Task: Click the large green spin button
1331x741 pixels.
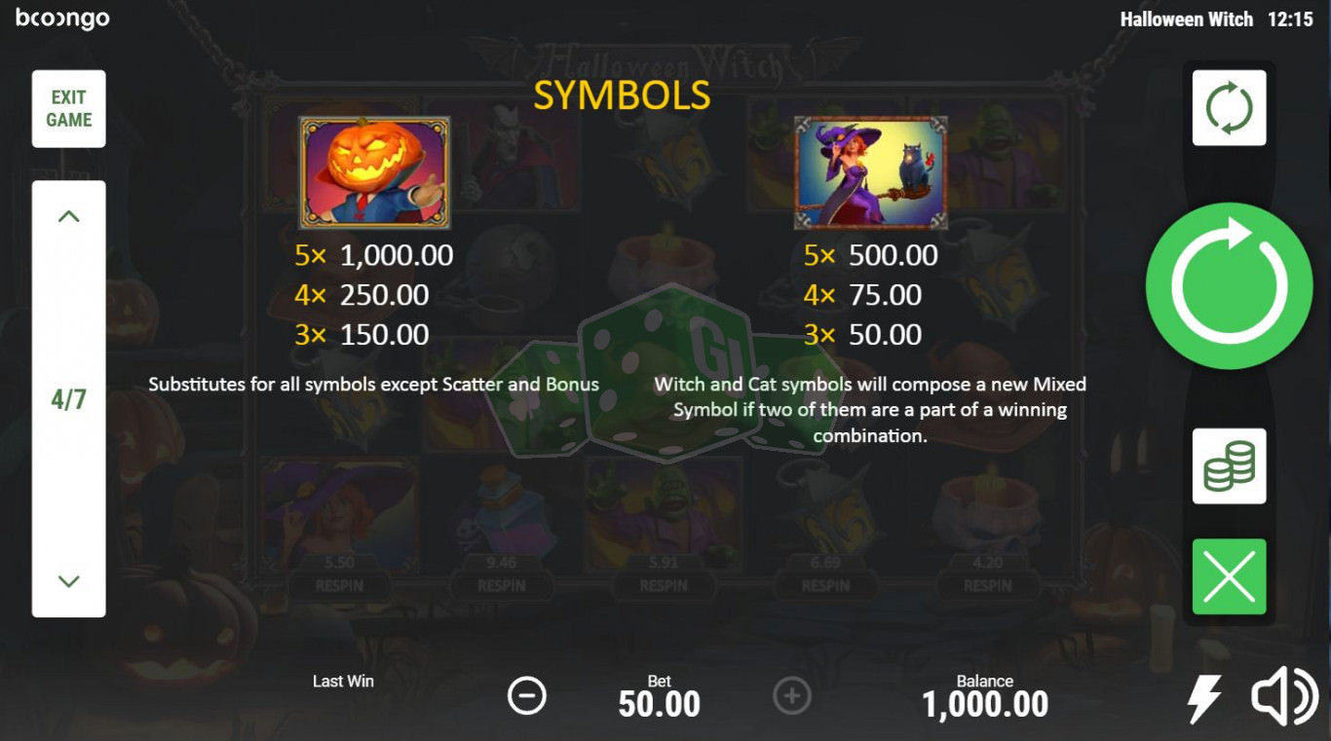Action: (x=1229, y=286)
